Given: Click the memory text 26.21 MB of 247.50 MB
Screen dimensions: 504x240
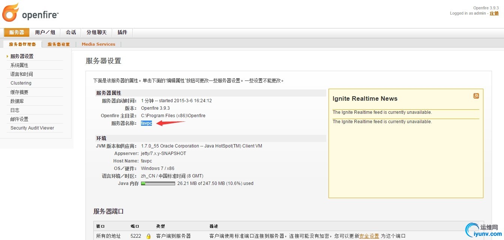Looking at the screenshot, I should click(215, 183).
